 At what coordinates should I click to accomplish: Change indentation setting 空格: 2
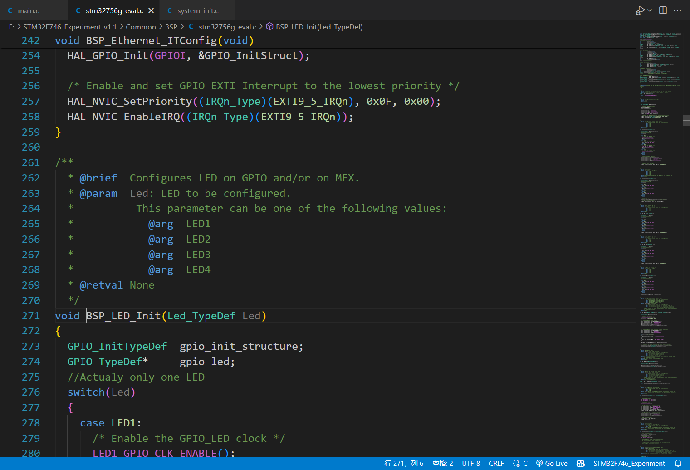click(x=443, y=464)
